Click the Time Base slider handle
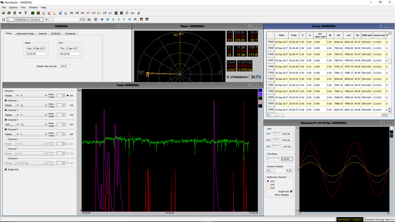The image size is (395, 222). pos(268,158)
